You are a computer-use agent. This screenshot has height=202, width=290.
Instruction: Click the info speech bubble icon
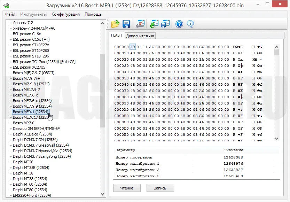[190, 24]
